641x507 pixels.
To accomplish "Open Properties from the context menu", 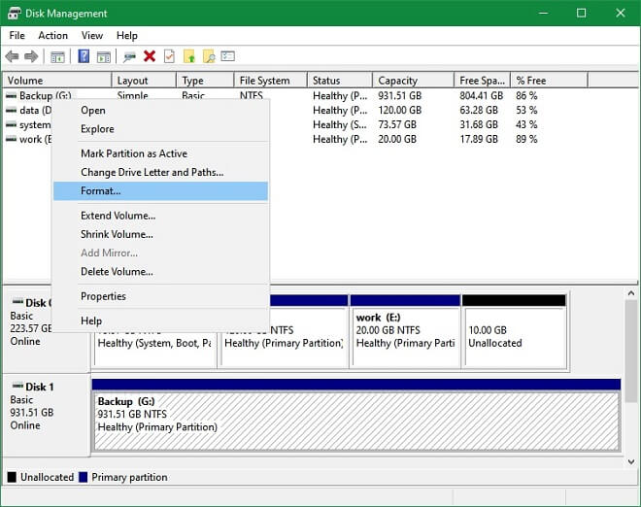I will pyautogui.click(x=160, y=296).
